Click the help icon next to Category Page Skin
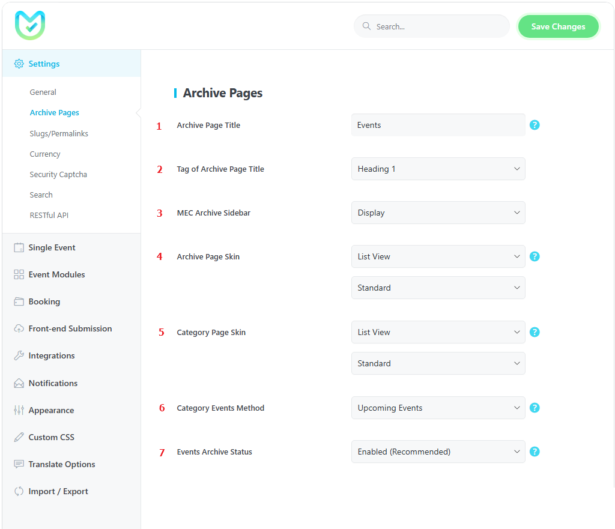615x529 pixels. pos(535,332)
